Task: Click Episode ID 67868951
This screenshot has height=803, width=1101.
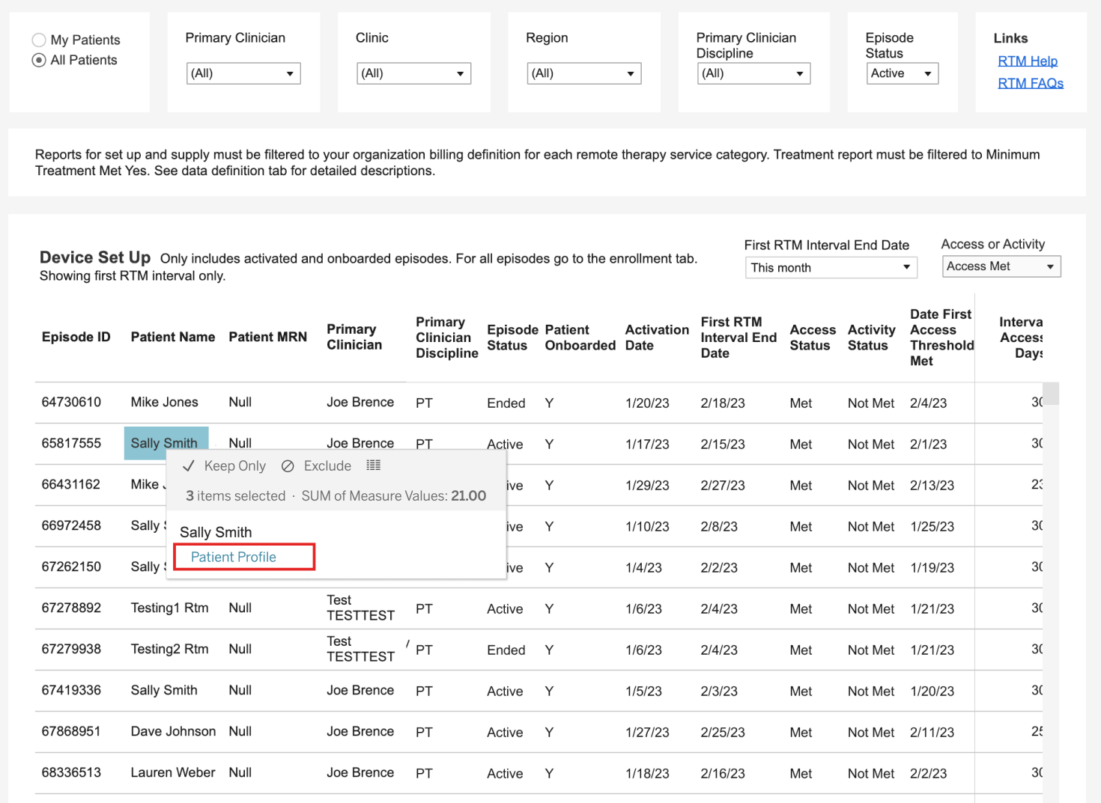Action: (71, 731)
